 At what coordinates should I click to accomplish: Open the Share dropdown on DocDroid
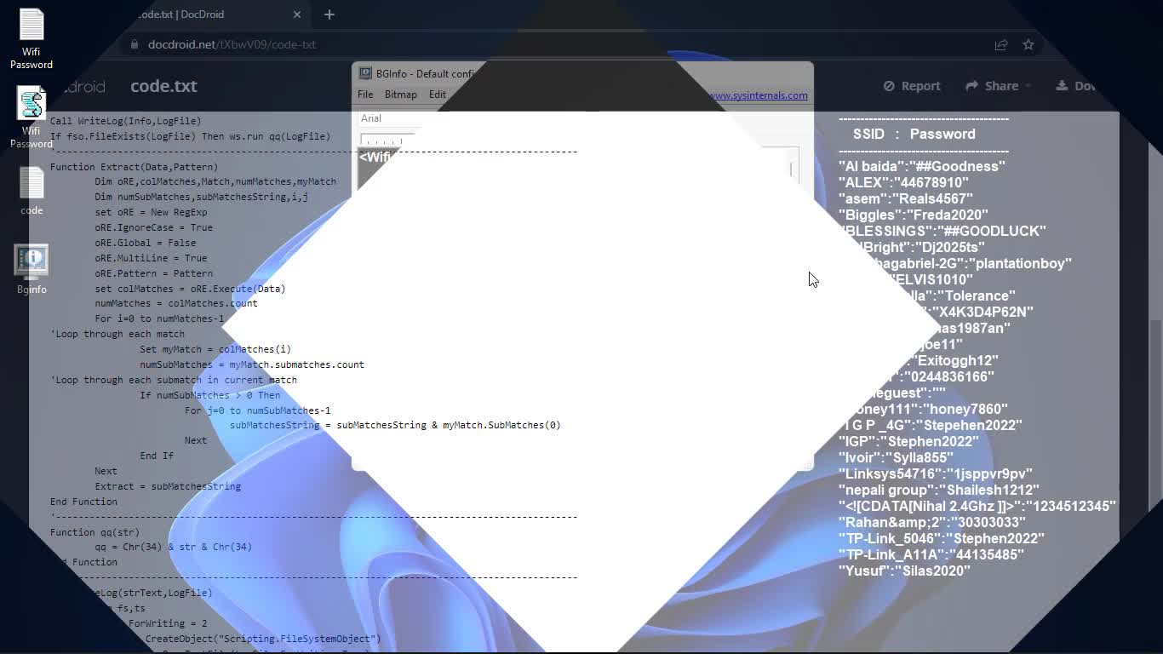998,86
